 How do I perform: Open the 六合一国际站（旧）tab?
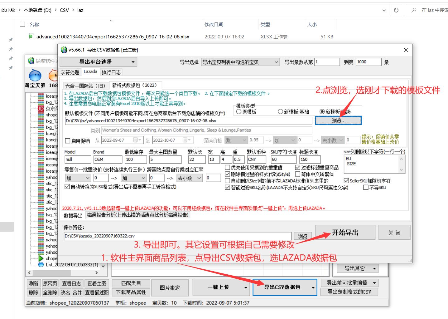(x=86, y=86)
